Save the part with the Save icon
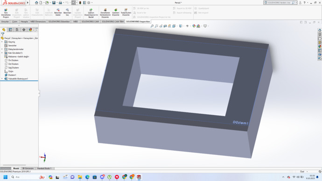The width and height of the screenshot is (322, 181). 54,3
